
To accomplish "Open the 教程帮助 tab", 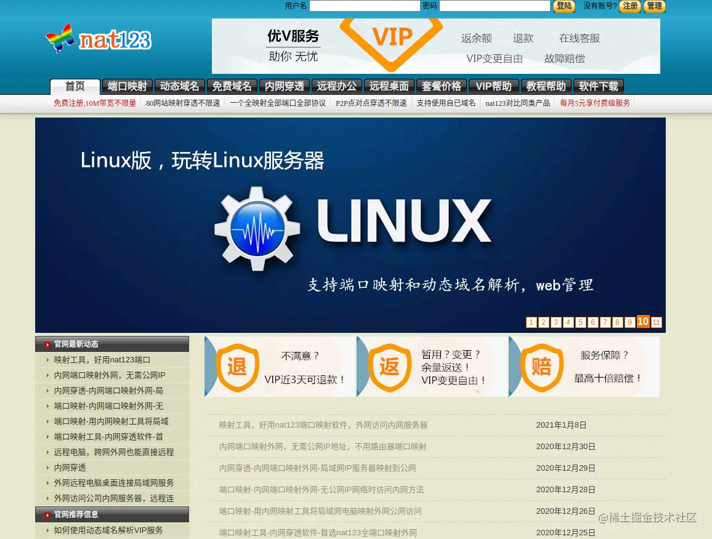I will tap(546, 86).
